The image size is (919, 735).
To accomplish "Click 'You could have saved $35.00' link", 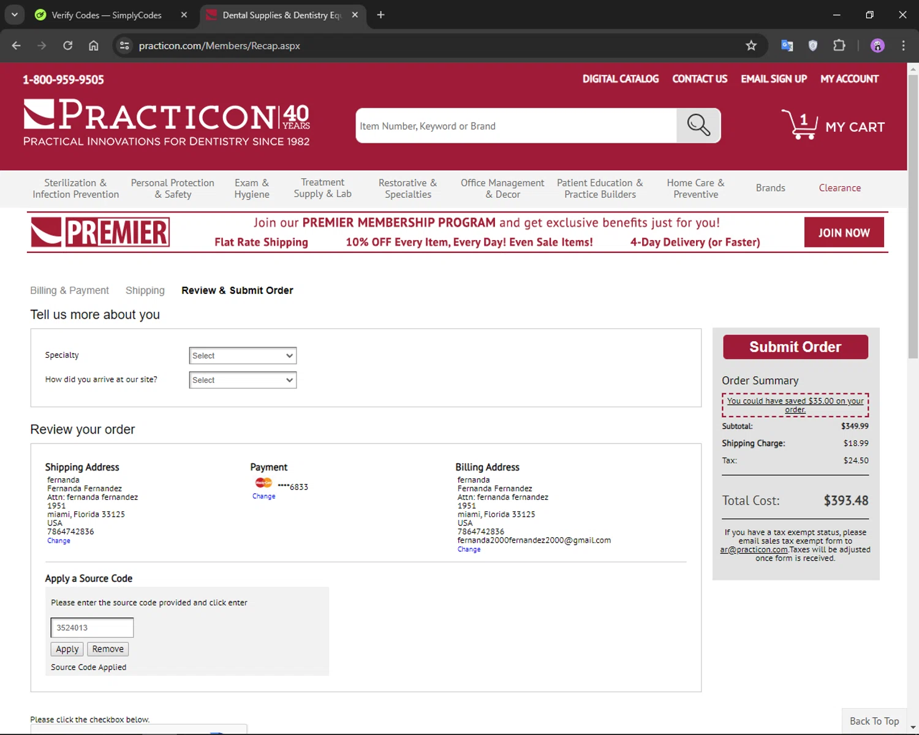I will coord(795,405).
